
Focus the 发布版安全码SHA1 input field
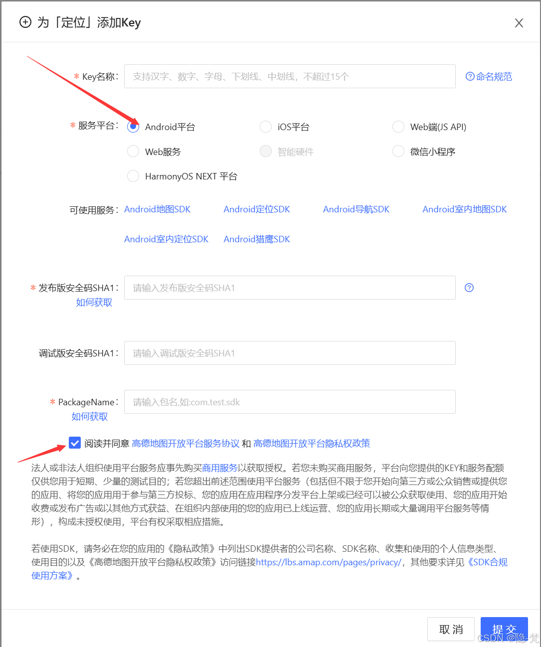pos(290,288)
